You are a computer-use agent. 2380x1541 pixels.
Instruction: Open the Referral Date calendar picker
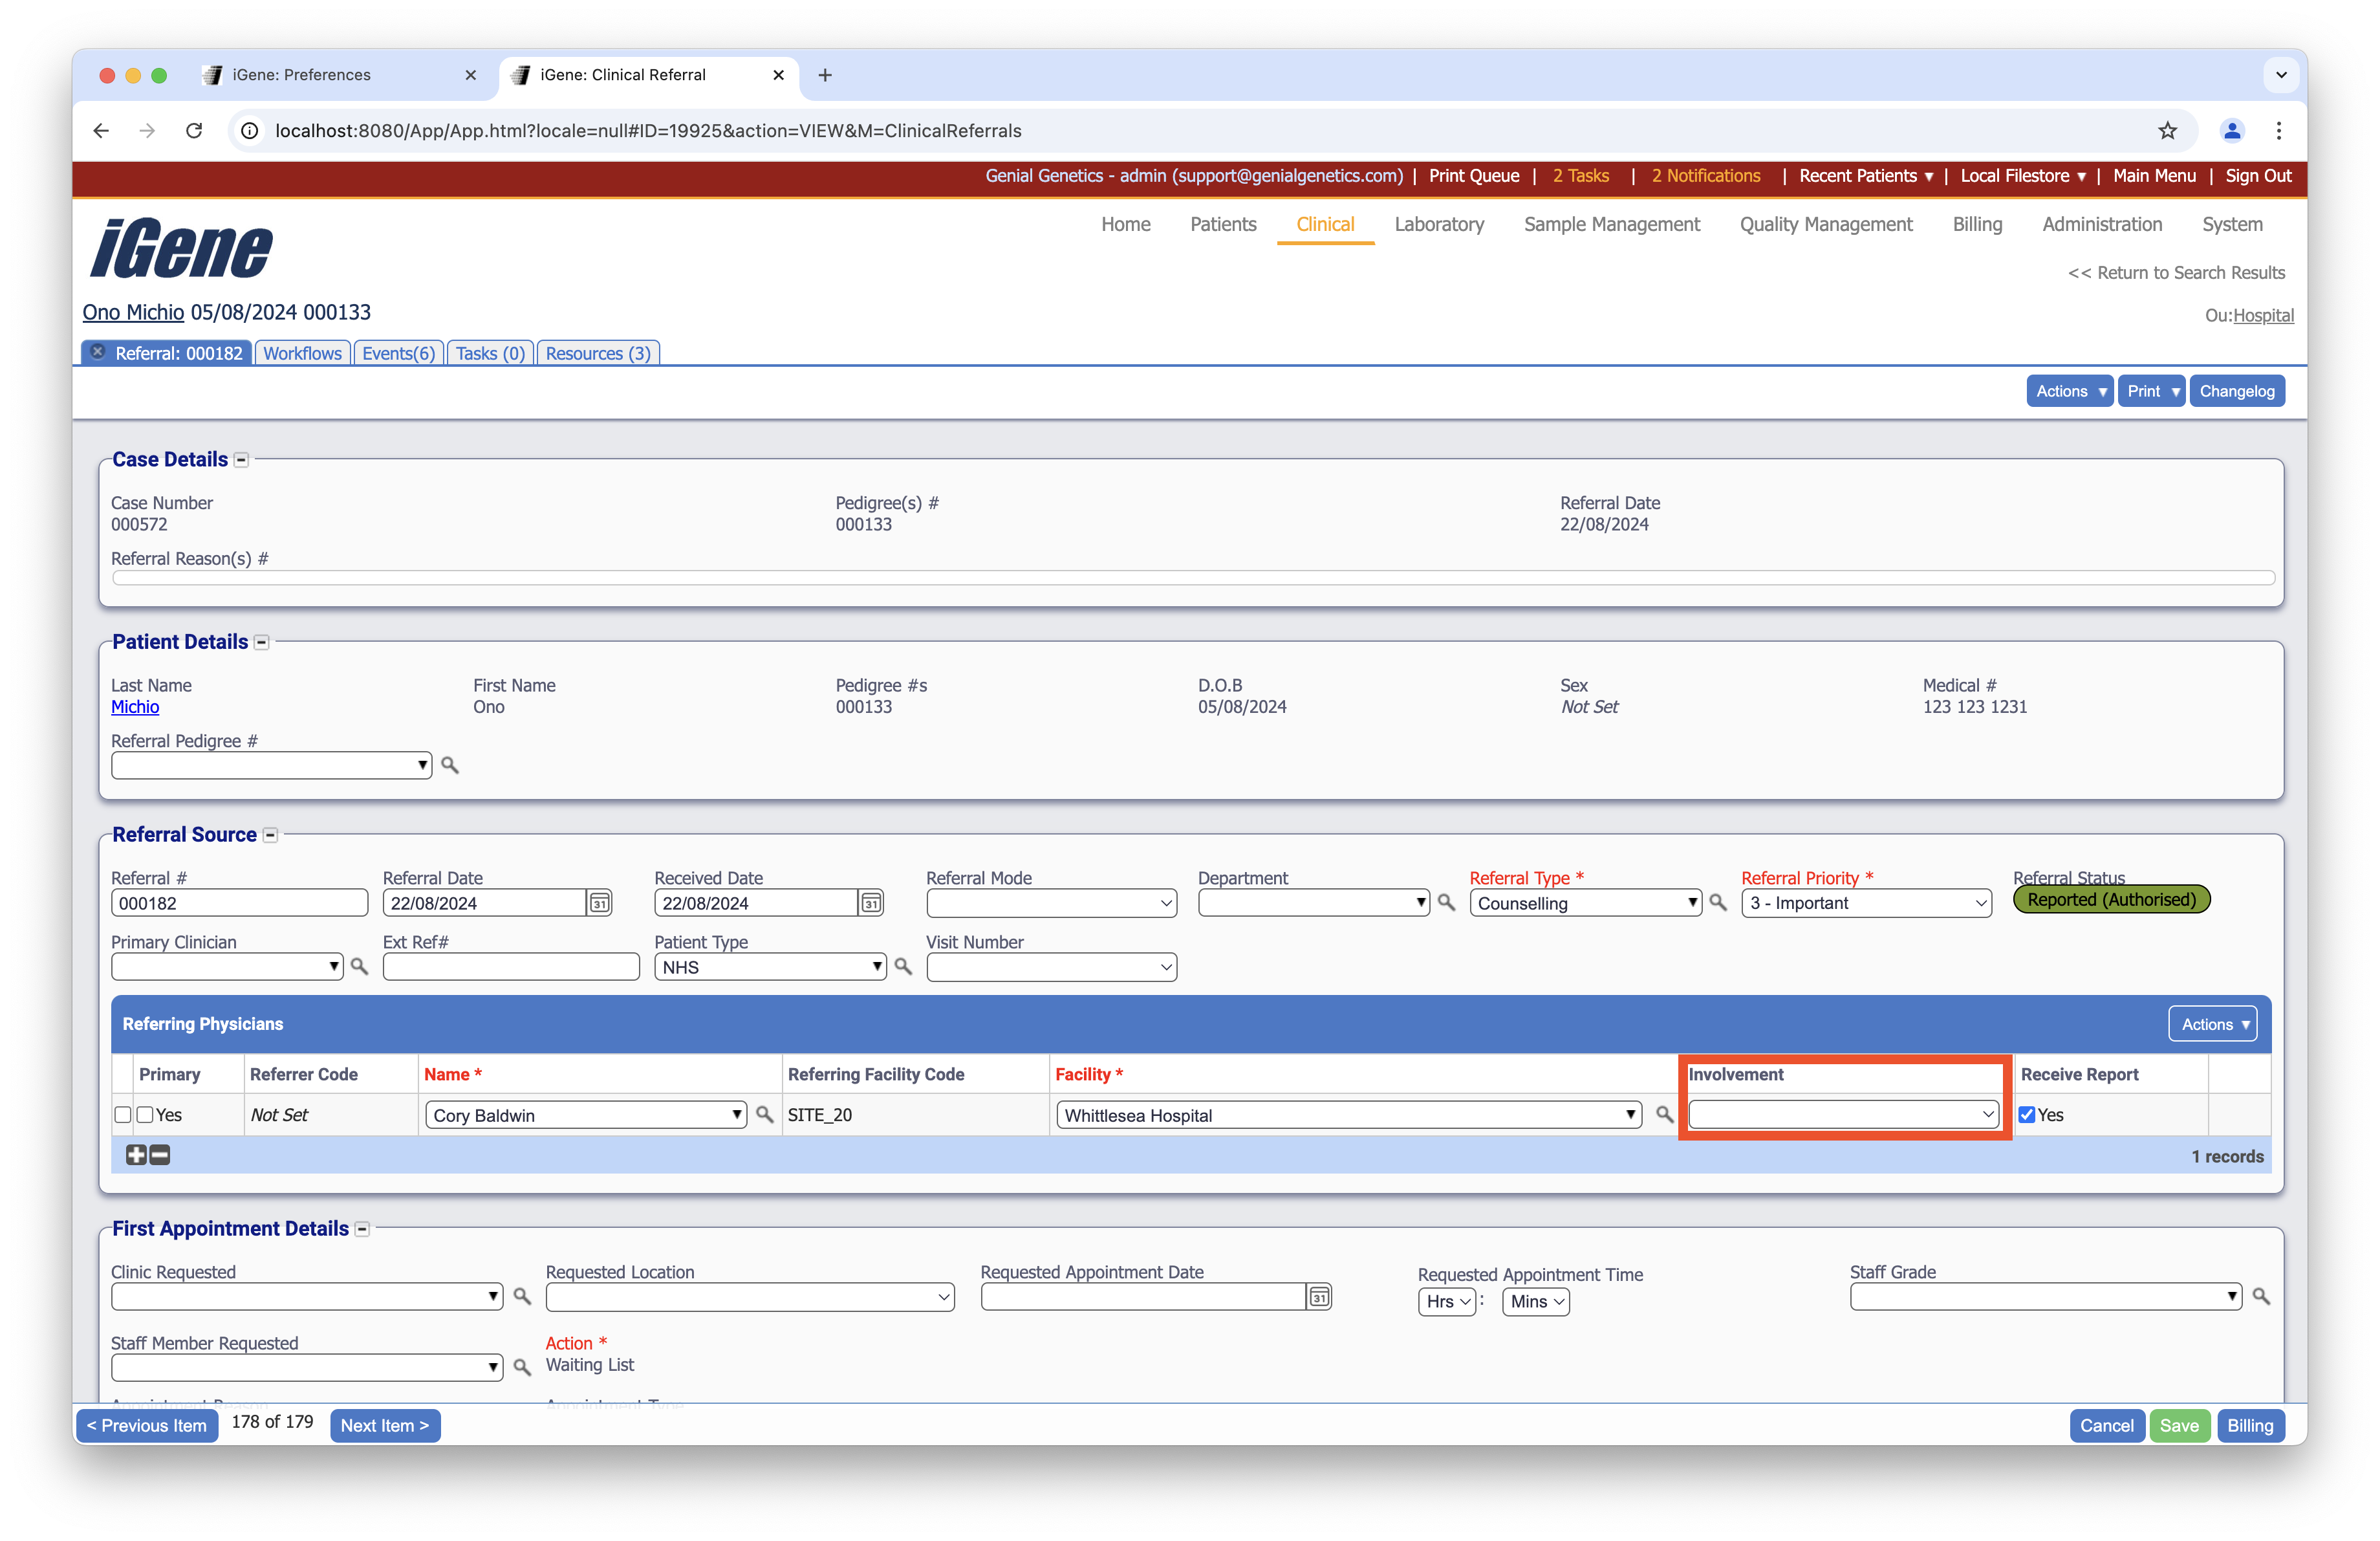tap(599, 903)
